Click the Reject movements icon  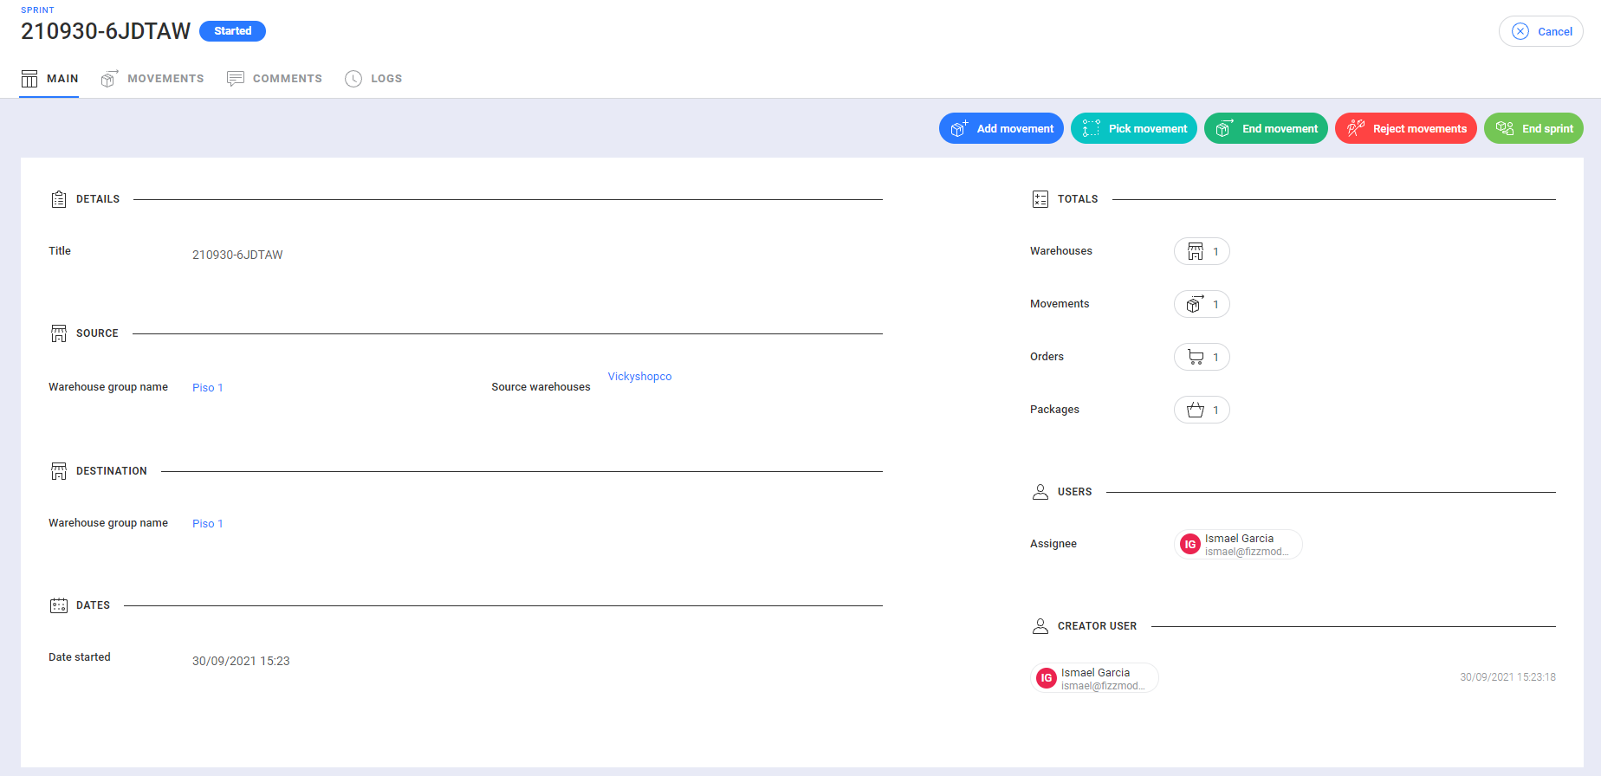pyautogui.click(x=1356, y=128)
